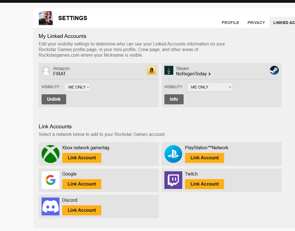The width and height of the screenshot is (295, 231).
Task: Click the Google logo icon
Action: (x=51, y=180)
